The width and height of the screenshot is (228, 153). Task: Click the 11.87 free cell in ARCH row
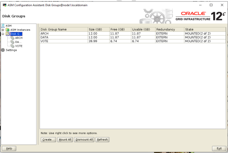coord(120,33)
